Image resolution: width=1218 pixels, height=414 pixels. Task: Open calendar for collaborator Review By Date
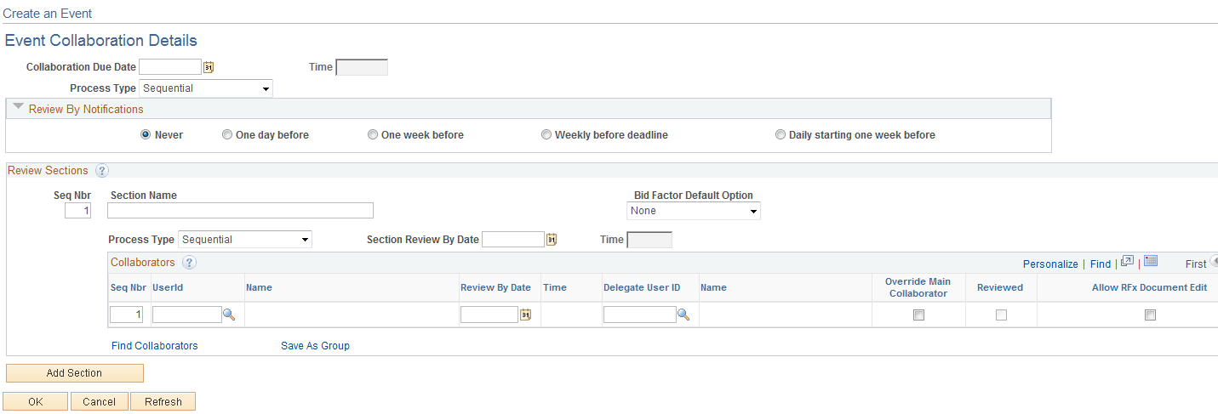[x=525, y=315]
